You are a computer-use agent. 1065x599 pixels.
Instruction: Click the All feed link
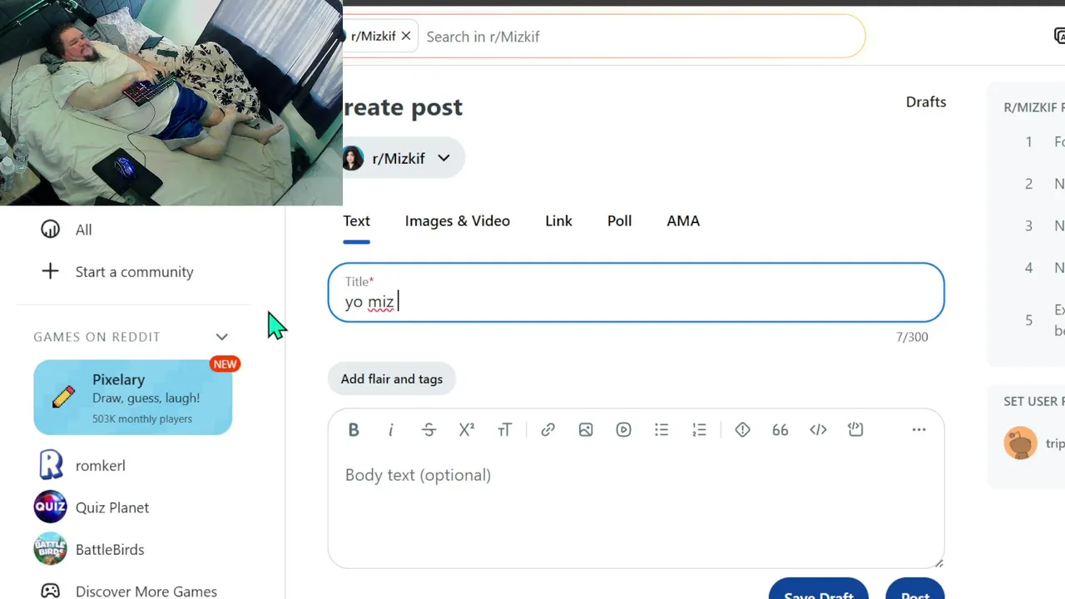84,230
